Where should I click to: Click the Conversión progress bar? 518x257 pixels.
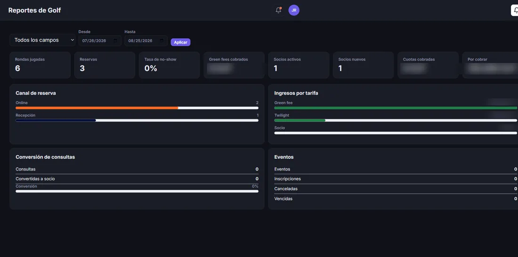click(137, 191)
